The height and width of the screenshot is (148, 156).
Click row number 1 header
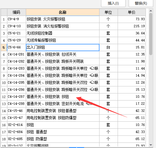tap(4, 19)
